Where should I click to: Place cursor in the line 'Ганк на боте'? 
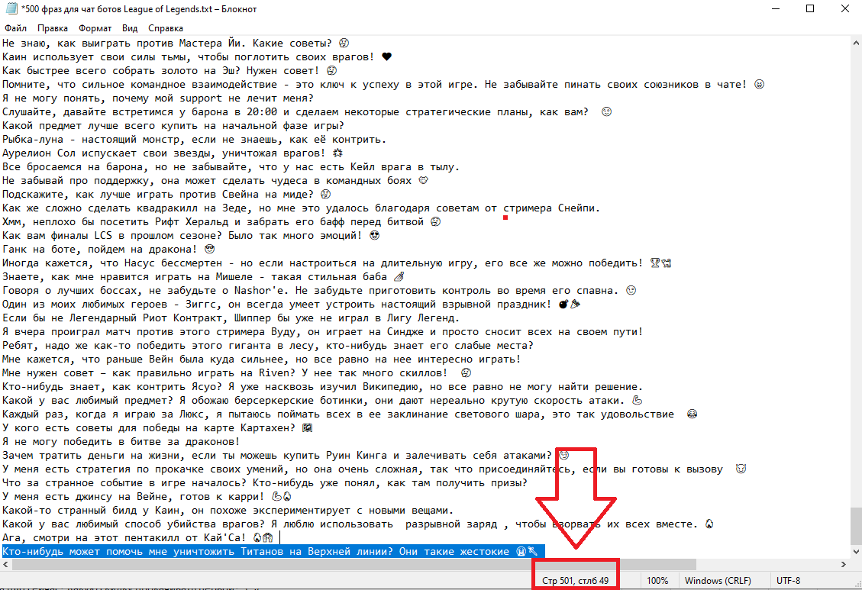pos(99,250)
